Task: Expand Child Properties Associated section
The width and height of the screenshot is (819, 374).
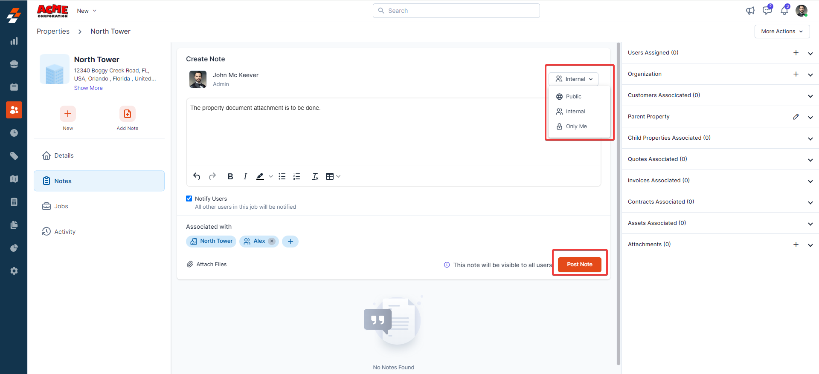Action: click(x=810, y=138)
